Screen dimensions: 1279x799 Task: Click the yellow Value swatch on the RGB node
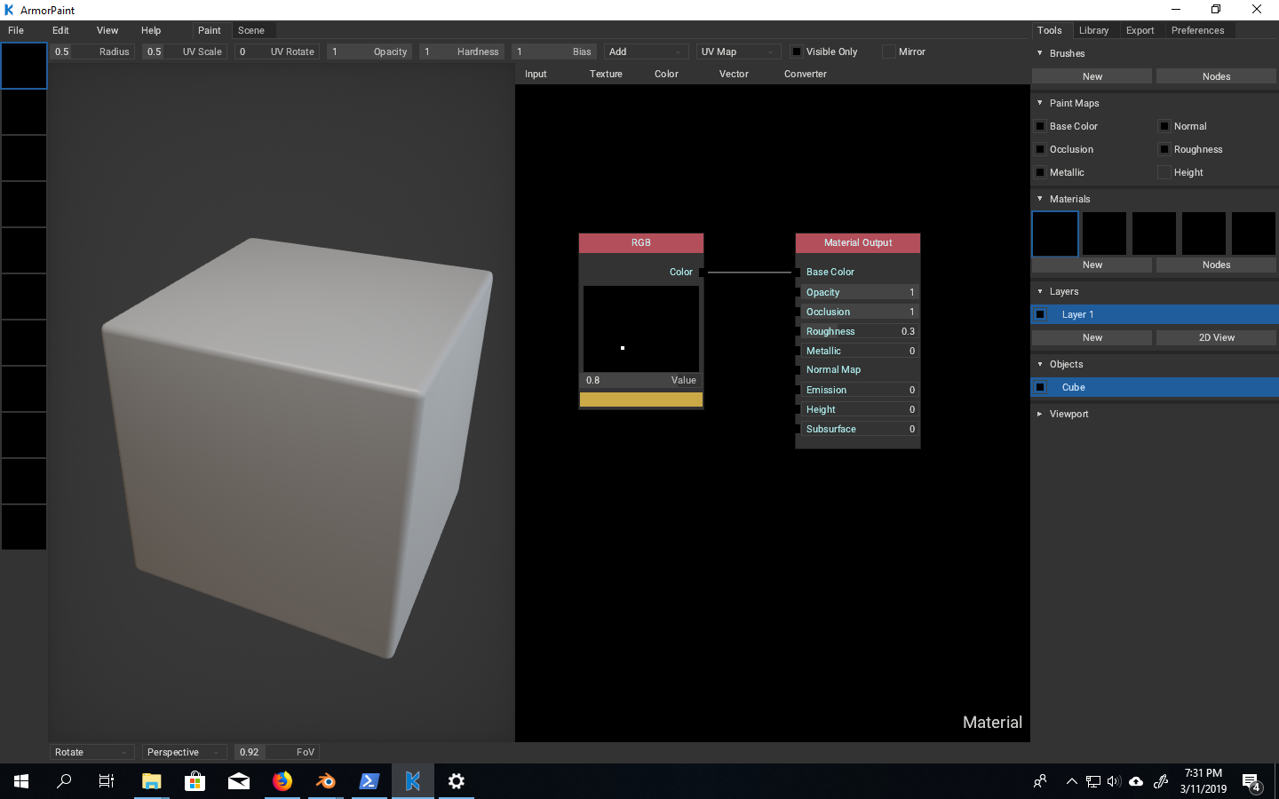tap(640, 399)
